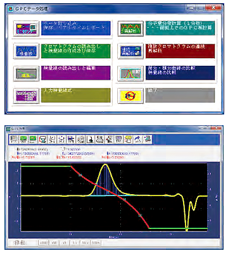This screenshot has width=228, height=253.
Task: Select the purple 検量線の読み出しと編集 panel
Action: (x=76, y=73)
